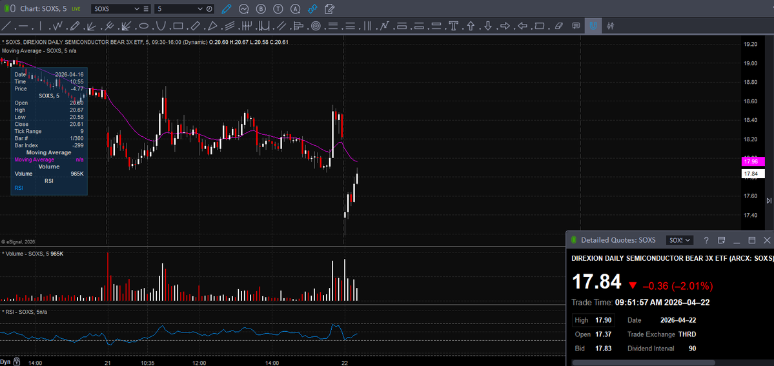Open the circled A dropdown
This screenshot has width=774, height=366.
click(x=296, y=9)
